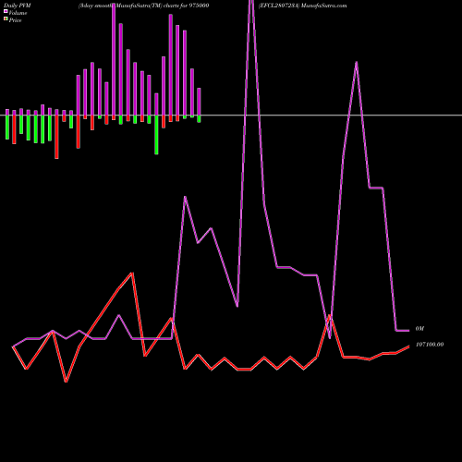
Task: Select the 'Price' legend label
Action: pyautogui.click(x=15, y=20)
